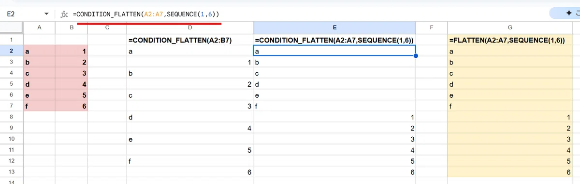Click cell A7 containing f
This screenshot has height=184, width=580.
tap(39, 106)
